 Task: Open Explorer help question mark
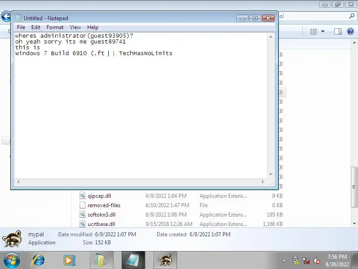point(350,31)
